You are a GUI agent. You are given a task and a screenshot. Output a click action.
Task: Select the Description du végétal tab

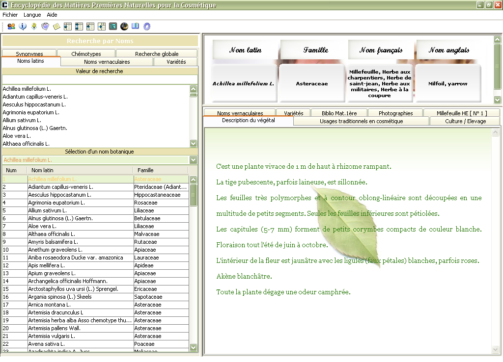point(248,121)
